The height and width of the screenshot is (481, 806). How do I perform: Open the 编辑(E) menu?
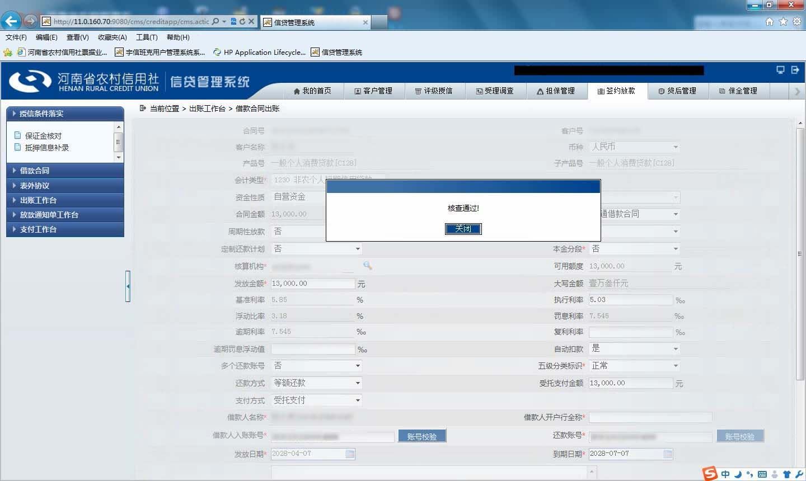point(46,37)
